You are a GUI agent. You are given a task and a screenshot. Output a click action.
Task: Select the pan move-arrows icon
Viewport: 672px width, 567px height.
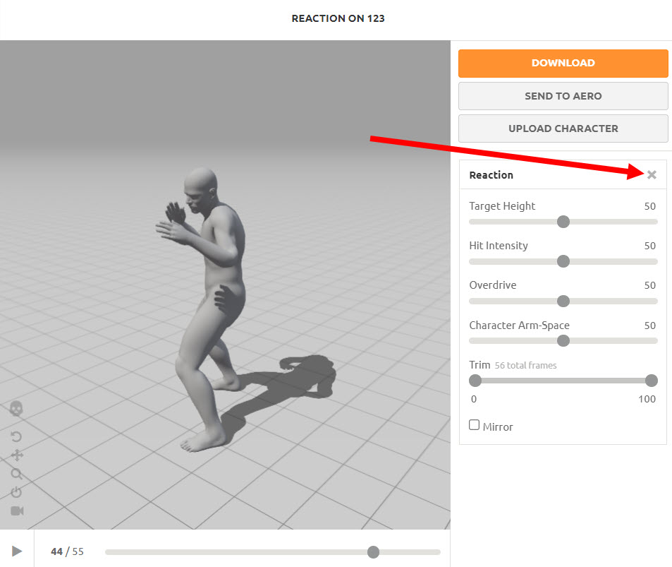[17, 455]
